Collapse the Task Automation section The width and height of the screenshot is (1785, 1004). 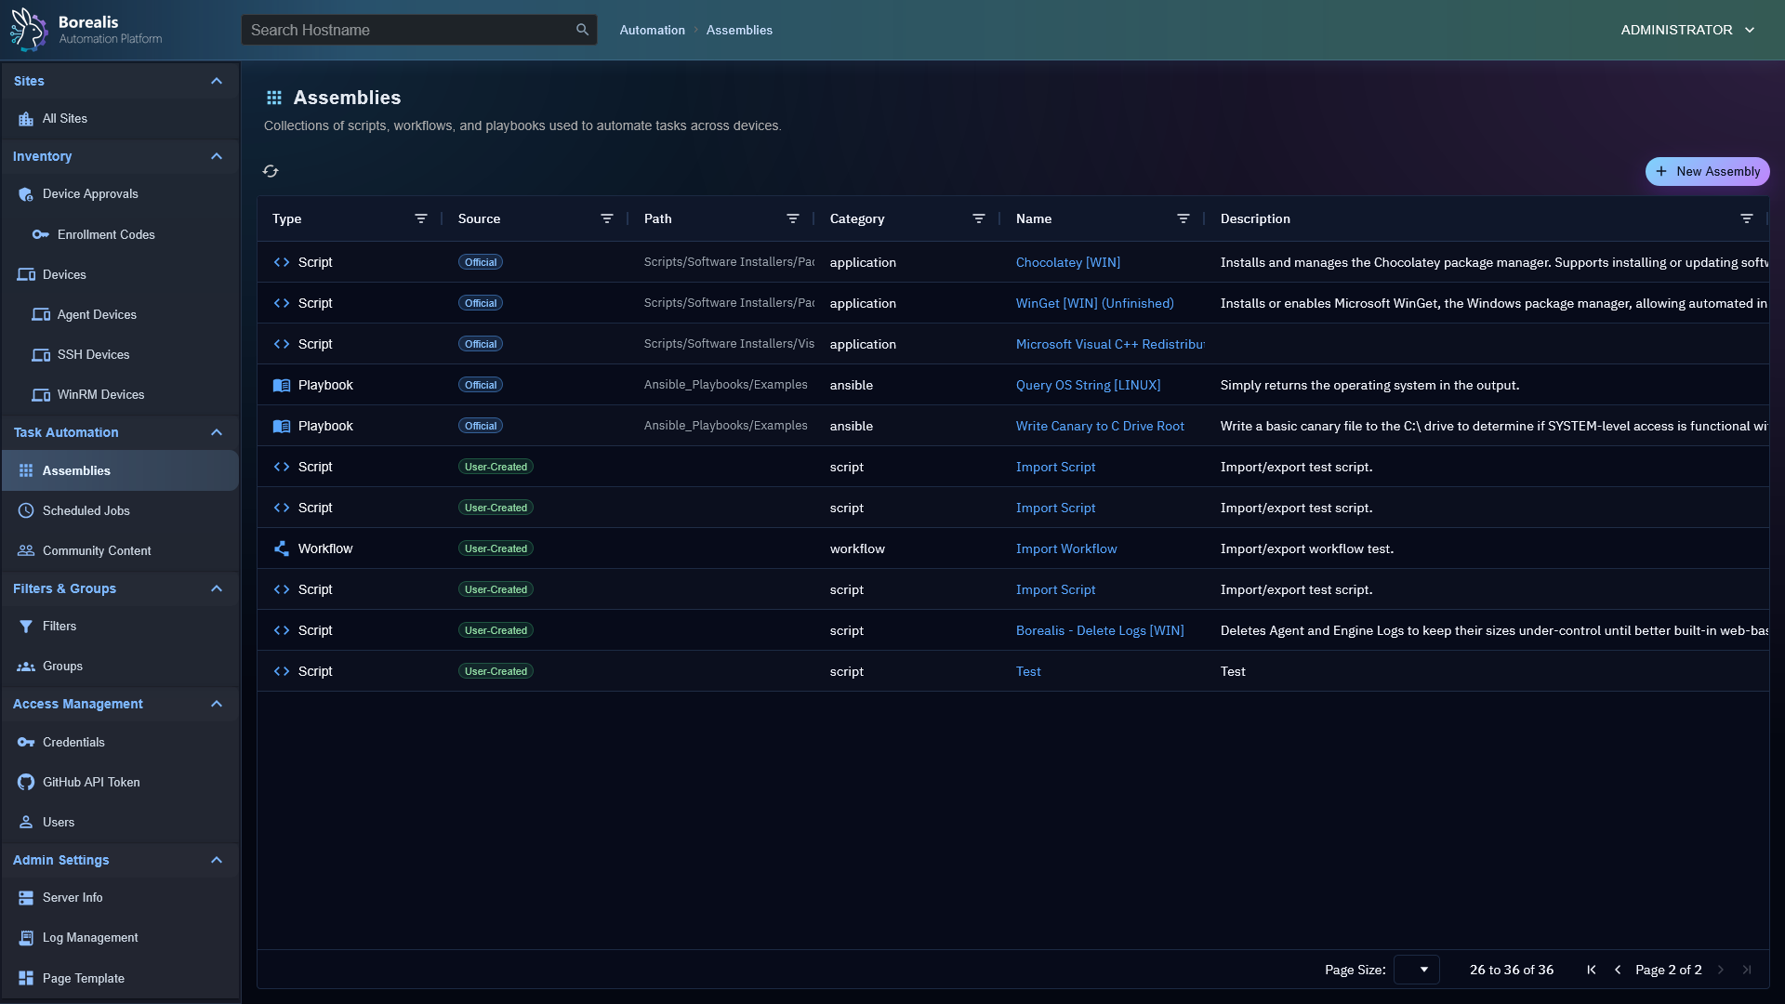217,432
